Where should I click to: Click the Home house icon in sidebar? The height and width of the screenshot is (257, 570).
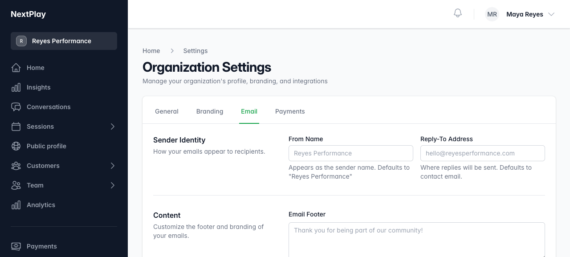16,68
